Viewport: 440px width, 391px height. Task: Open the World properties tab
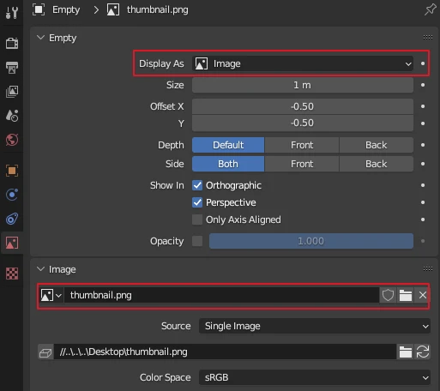(x=12, y=140)
